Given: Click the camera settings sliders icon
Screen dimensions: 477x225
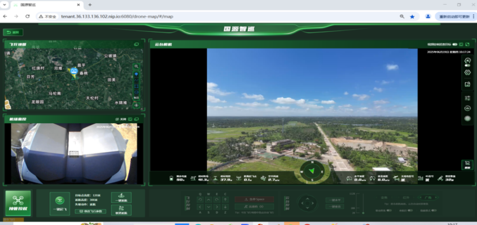Looking at the screenshot, I should [467, 98].
